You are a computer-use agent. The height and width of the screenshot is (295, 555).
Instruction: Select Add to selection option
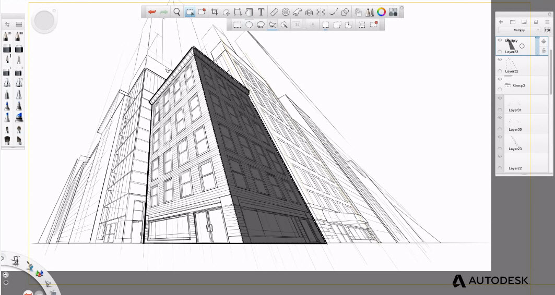pyautogui.click(x=337, y=24)
